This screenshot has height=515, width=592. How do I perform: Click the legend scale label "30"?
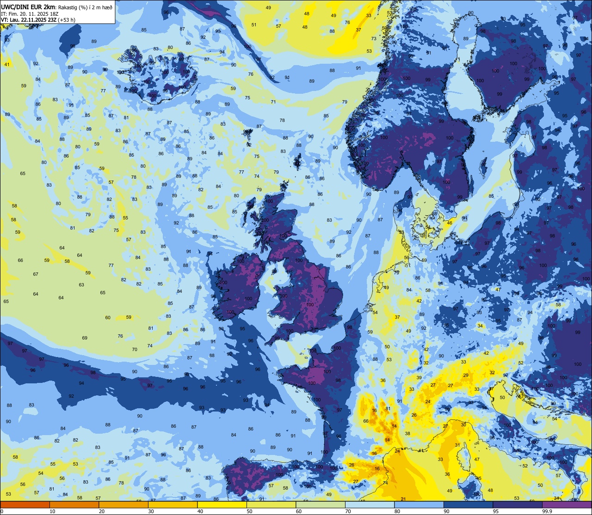pos(151,511)
